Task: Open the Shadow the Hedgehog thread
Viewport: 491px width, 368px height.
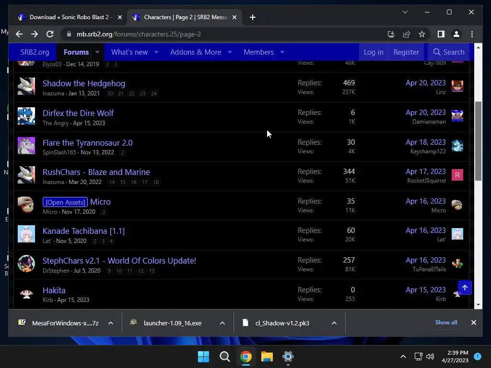Action: pos(83,83)
